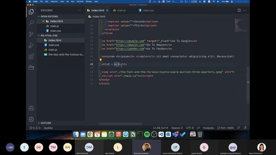Click the notifications bell in status bar
Viewport: 276px width, 155px height.
(x=245, y=128)
